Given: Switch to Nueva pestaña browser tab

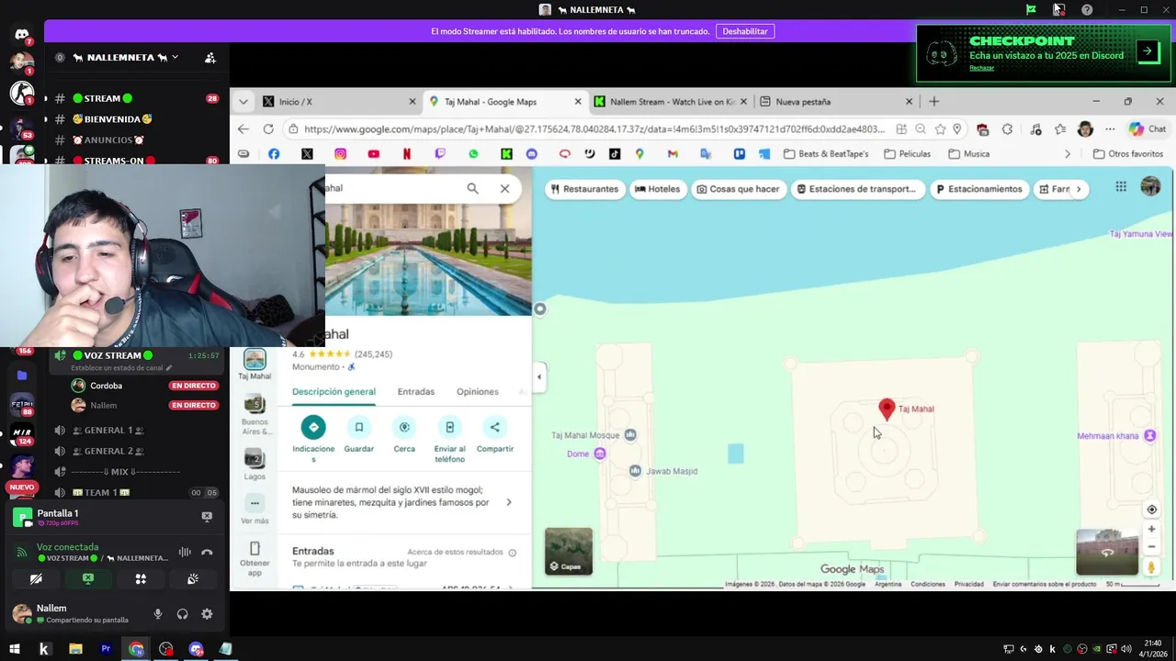Looking at the screenshot, I should 836,102.
